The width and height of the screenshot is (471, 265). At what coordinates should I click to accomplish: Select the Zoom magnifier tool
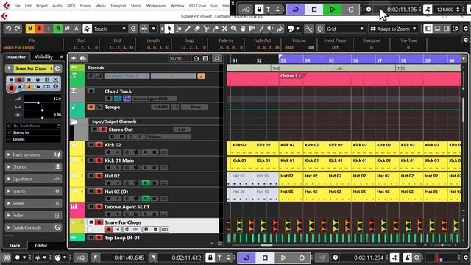click(234, 29)
